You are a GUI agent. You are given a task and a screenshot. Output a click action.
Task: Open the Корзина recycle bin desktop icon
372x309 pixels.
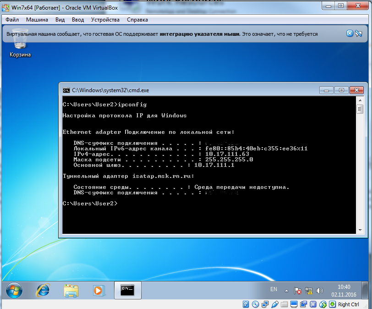pos(20,43)
